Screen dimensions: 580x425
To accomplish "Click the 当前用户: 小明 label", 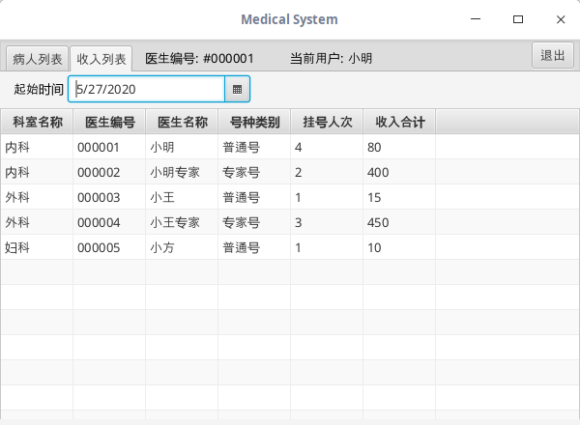I will (331, 58).
